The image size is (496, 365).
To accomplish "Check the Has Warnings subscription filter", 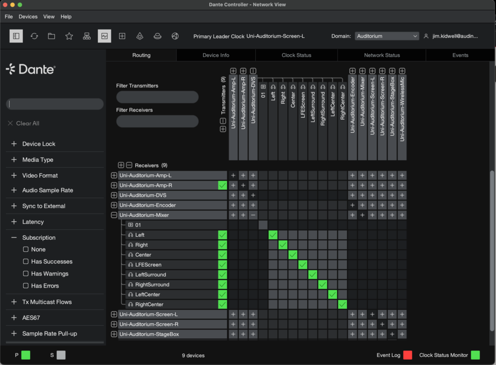I will click(26, 274).
